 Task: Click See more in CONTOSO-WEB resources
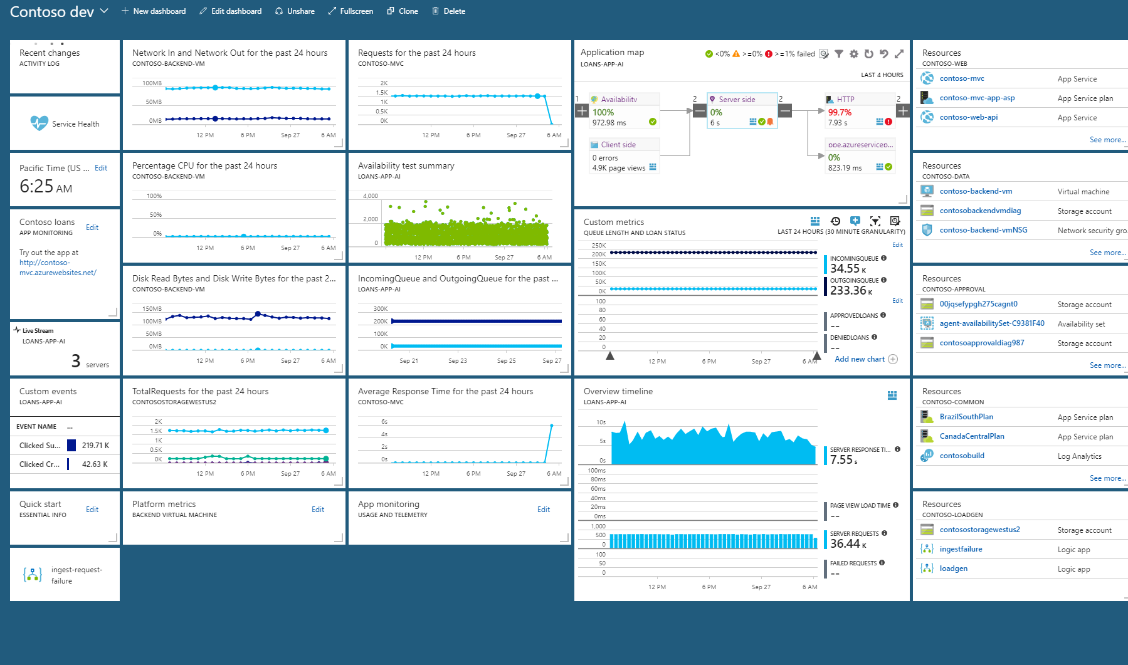coord(1107,140)
